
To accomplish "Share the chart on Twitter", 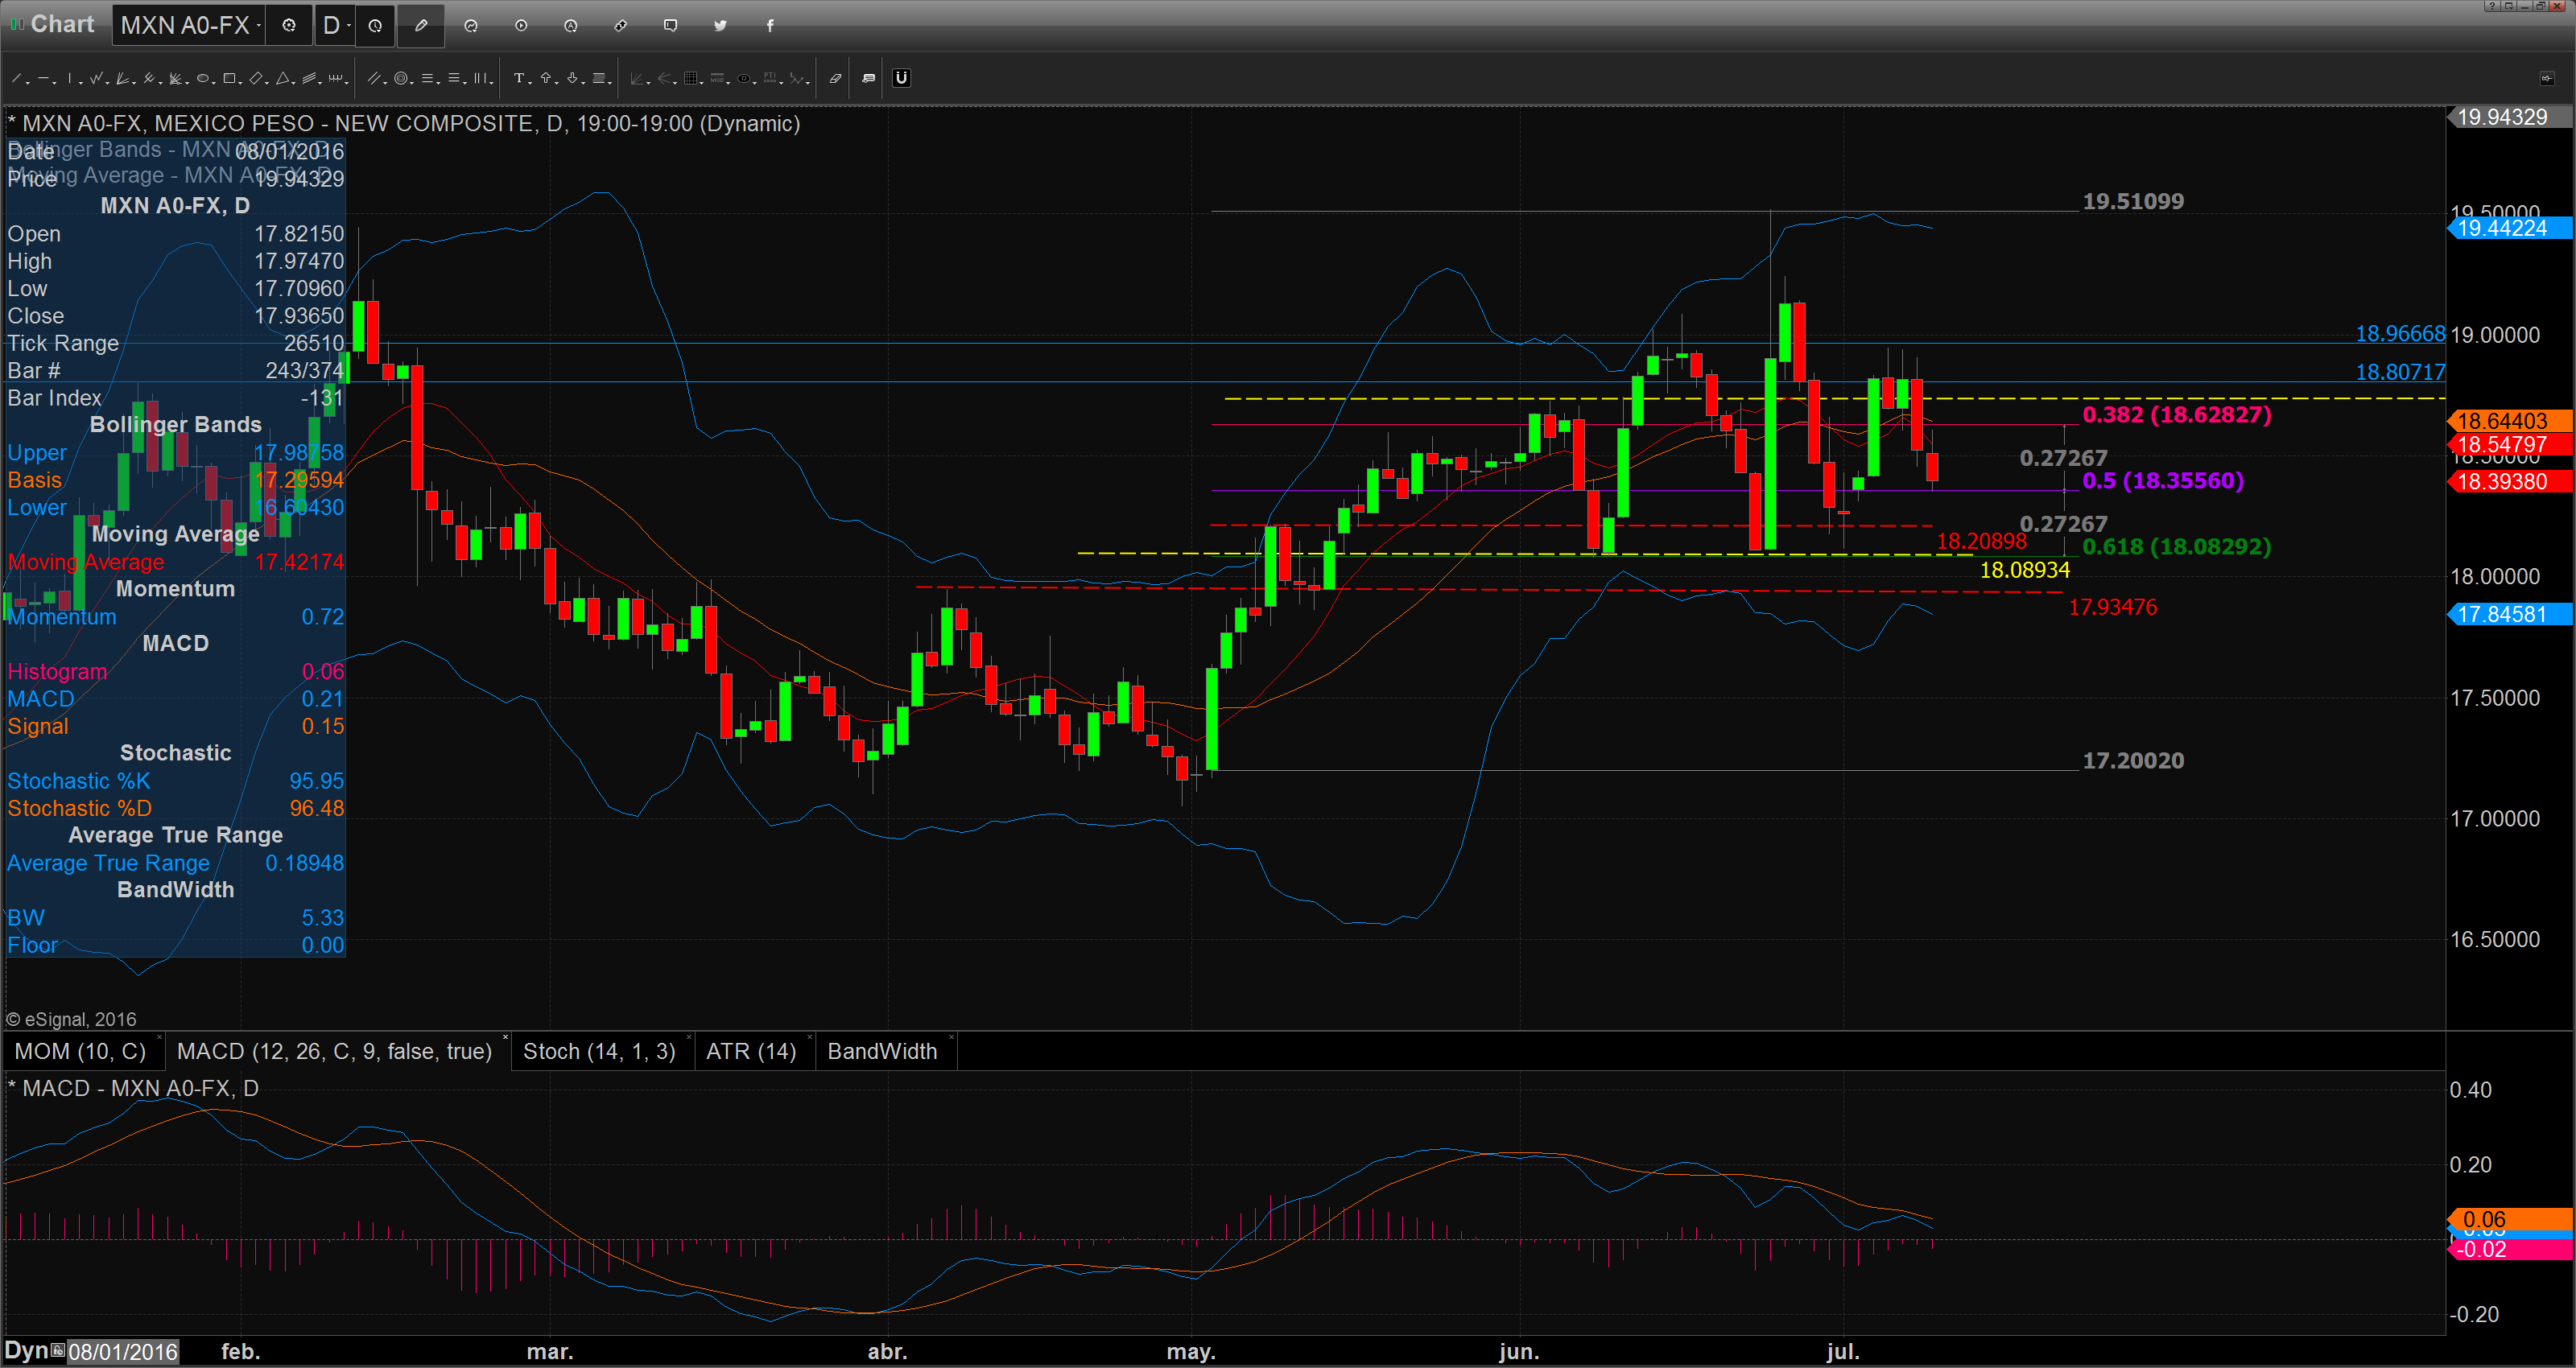I will coord(720,26).
